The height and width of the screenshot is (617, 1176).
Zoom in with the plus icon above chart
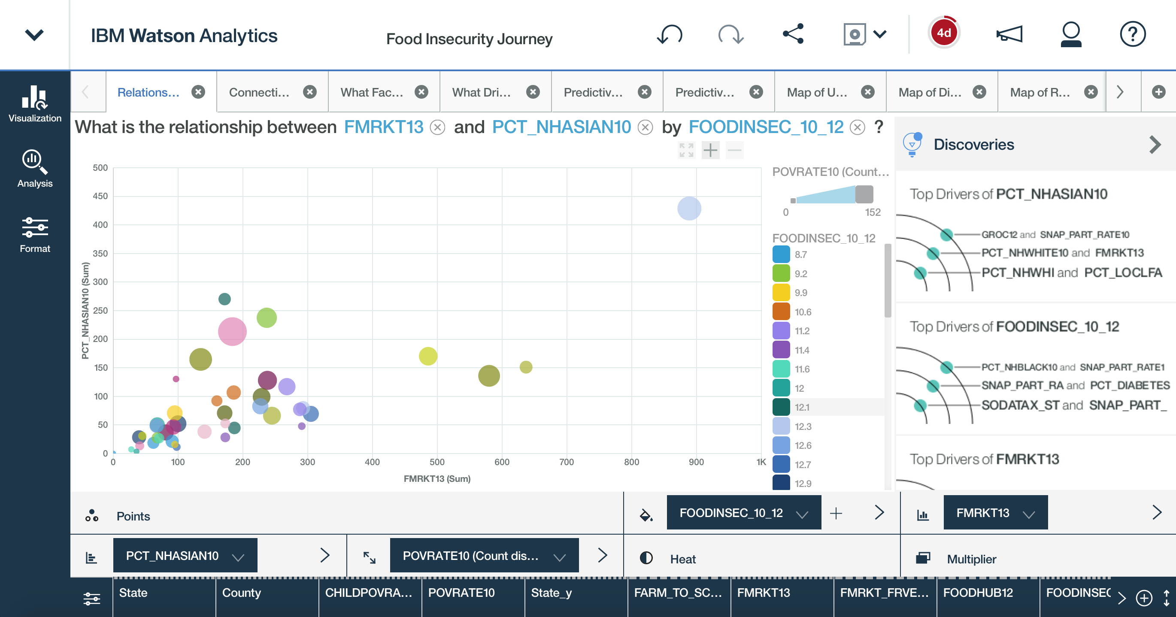pyautogui.click(x=710, y=150)
